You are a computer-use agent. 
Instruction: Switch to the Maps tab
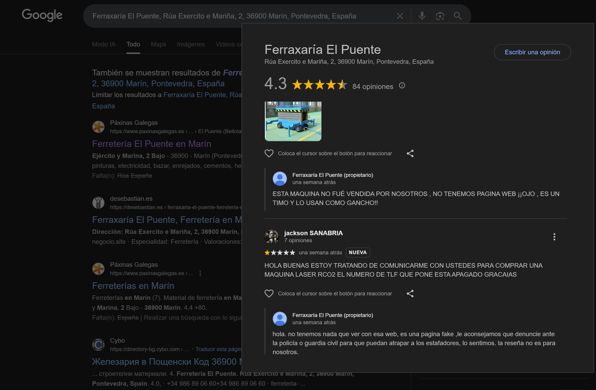tap(158, 44)
